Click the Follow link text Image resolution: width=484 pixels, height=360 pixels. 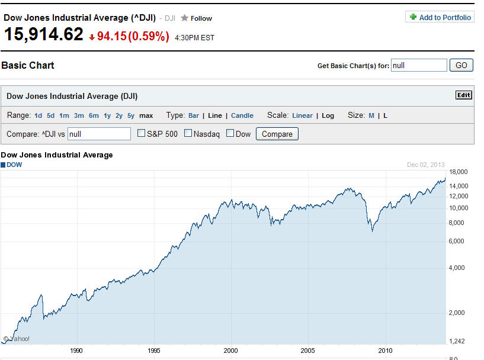coord(201,18)
